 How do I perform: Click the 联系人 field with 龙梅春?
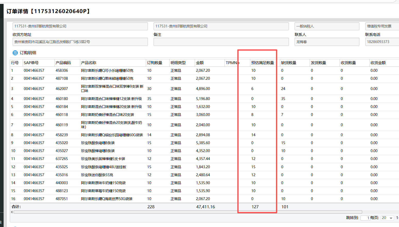(327, 42)
